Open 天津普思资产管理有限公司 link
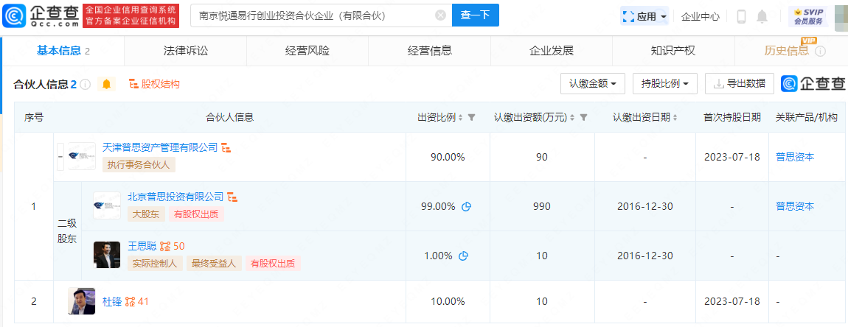Screen dimensions: 848x327 coord(160,147)
